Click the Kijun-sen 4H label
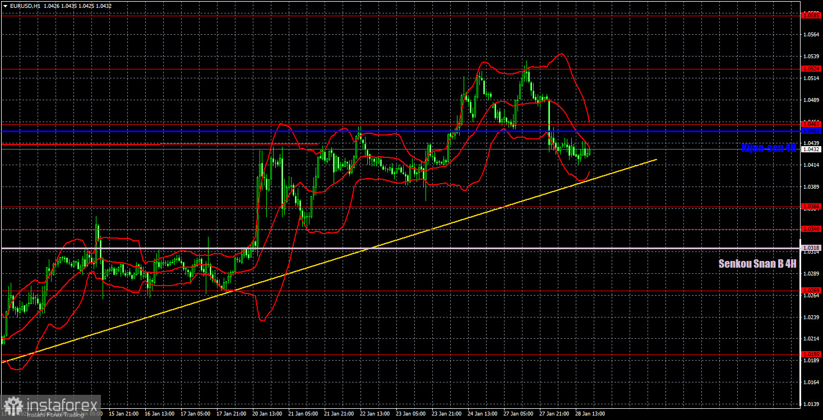823x420 pixels. pos(768,148)
